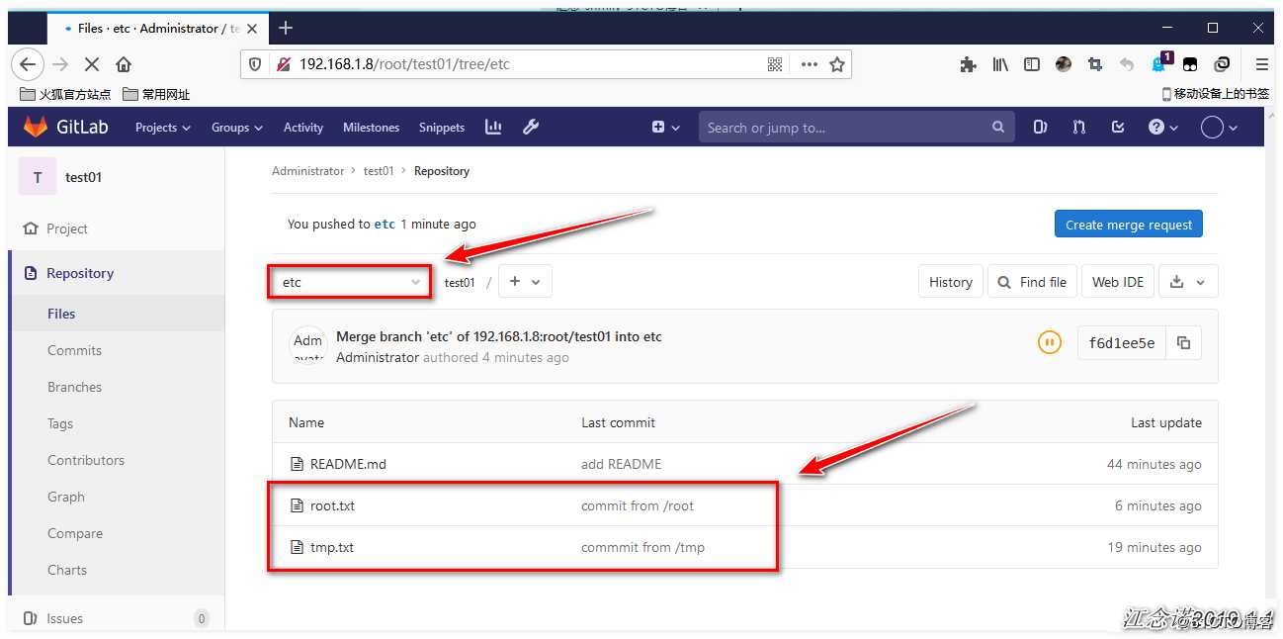The height and width of the screenshot is (639, 1283).
Task: Open the Firefox library icon
Action: (x=1000, y=64)
